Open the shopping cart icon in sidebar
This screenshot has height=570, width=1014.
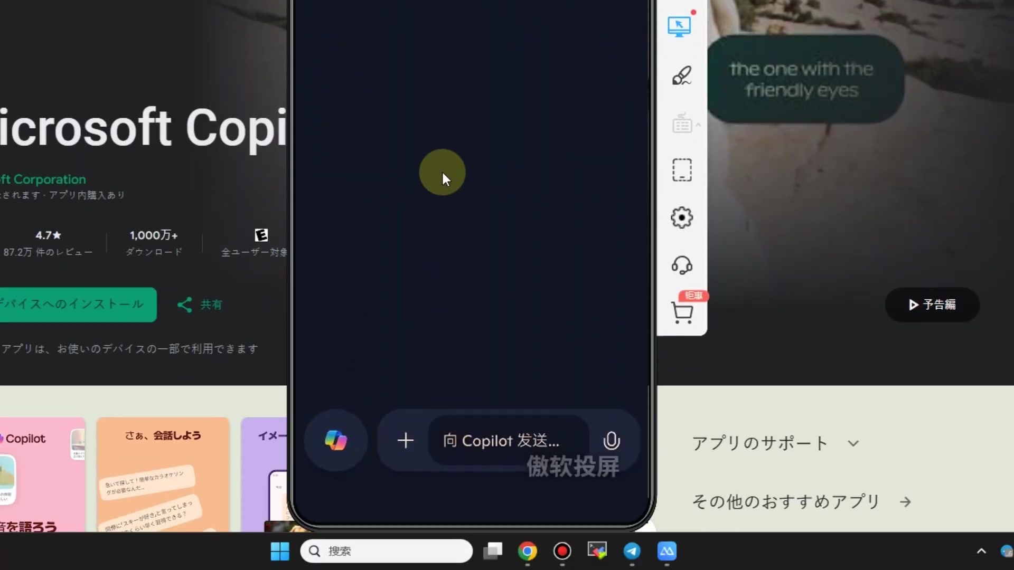682,312
